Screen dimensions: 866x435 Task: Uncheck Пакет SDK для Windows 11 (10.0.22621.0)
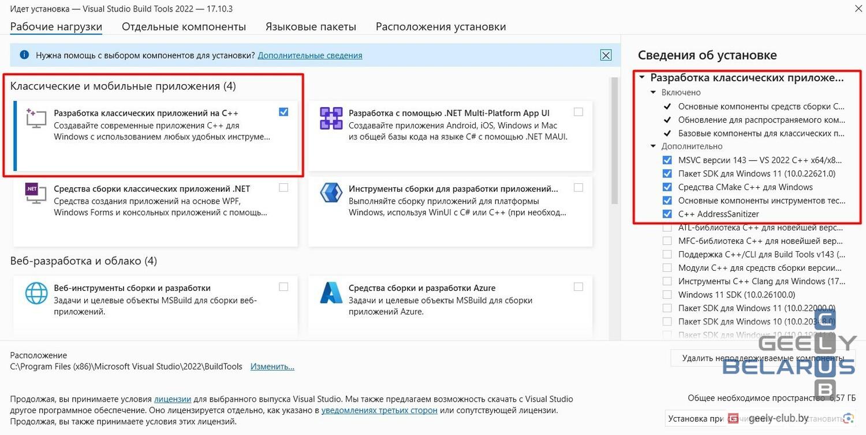pyautogui.click(x=667, y=173)
